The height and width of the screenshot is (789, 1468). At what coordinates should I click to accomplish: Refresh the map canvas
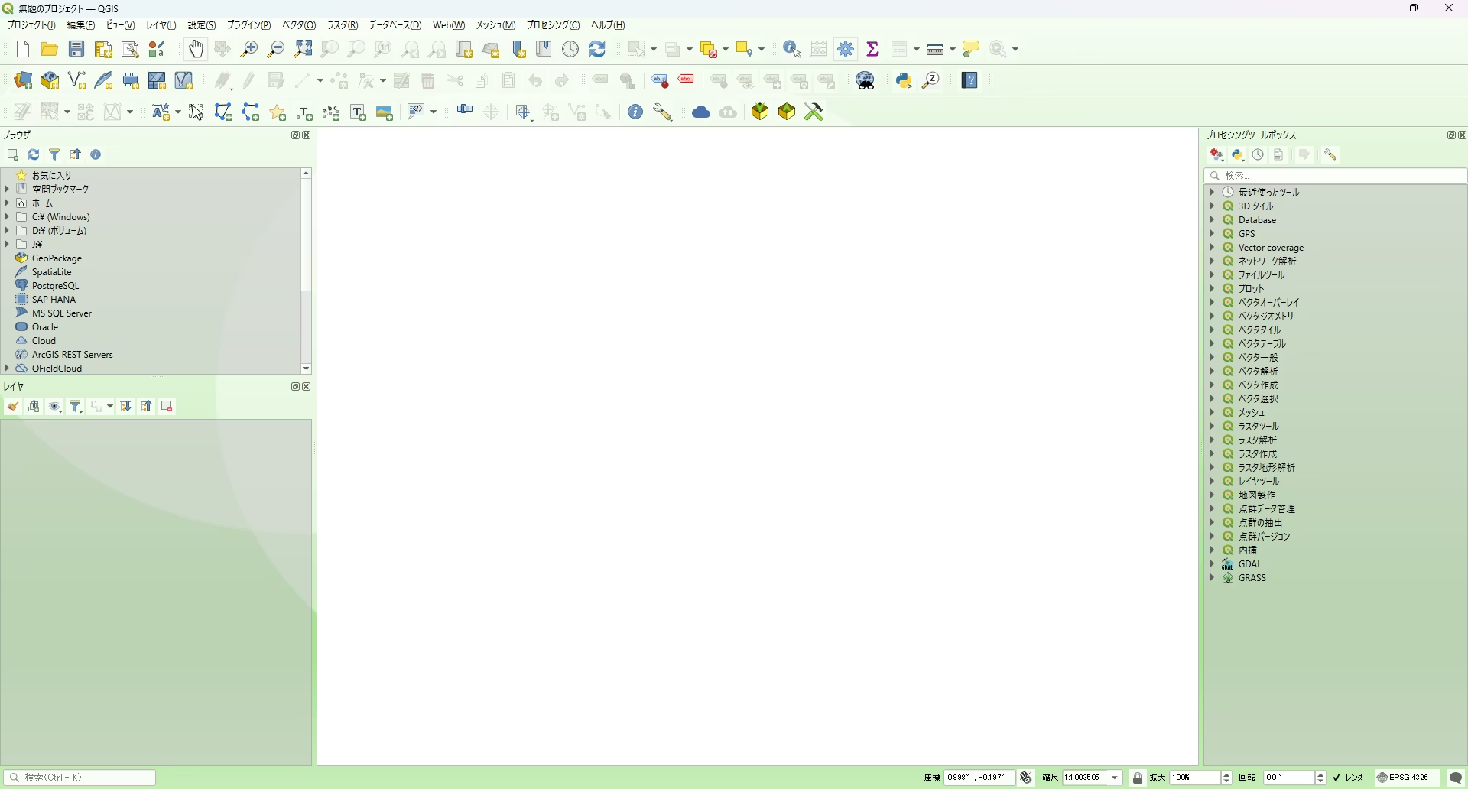(598, 50)
